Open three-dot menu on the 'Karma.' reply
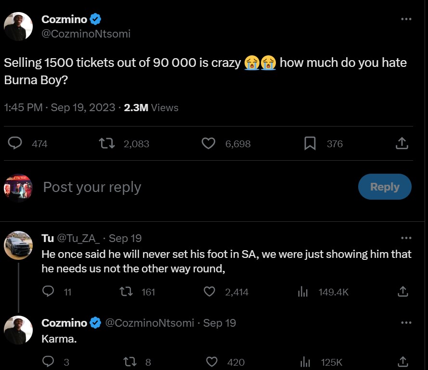 pos(406,322)
